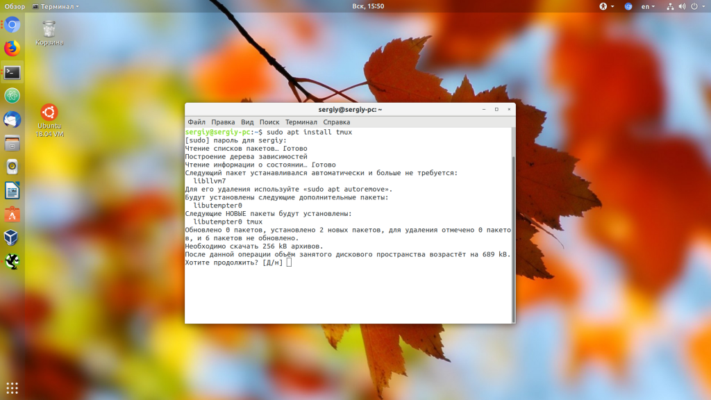The image size is (711, 400).
Task: Click the cursor after [Д/н] prompt
Action: pyautogui.click(x=289, y=262)
